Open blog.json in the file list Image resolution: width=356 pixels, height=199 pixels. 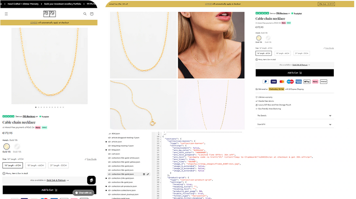(115, 149)
